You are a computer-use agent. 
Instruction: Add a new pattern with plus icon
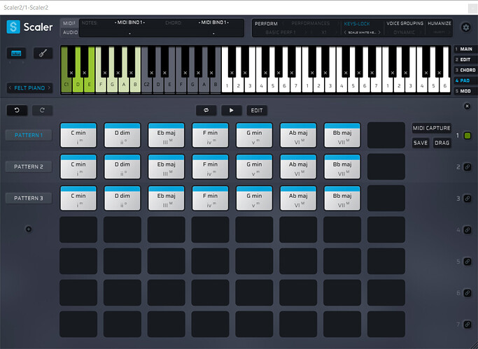(x=29, y=229)
